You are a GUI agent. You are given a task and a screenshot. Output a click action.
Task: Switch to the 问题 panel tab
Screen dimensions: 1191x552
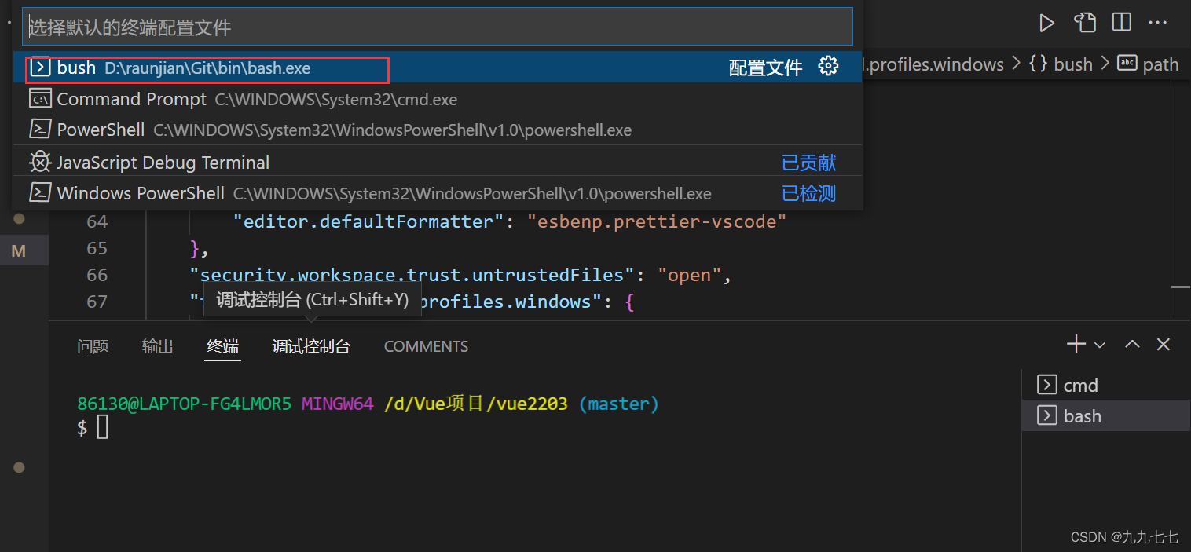click(x=93, y=346)
